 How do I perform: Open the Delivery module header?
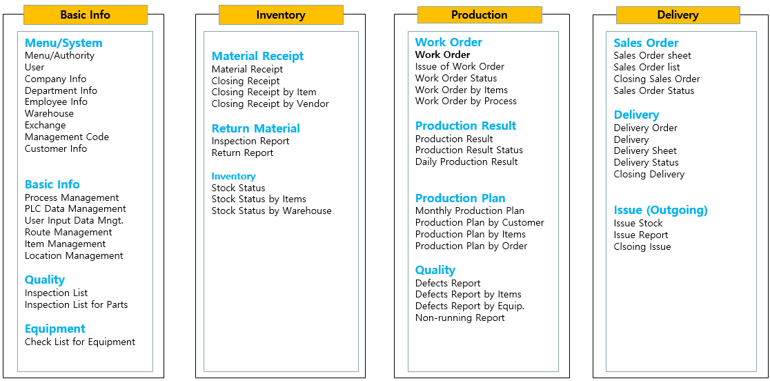(678, 14)
